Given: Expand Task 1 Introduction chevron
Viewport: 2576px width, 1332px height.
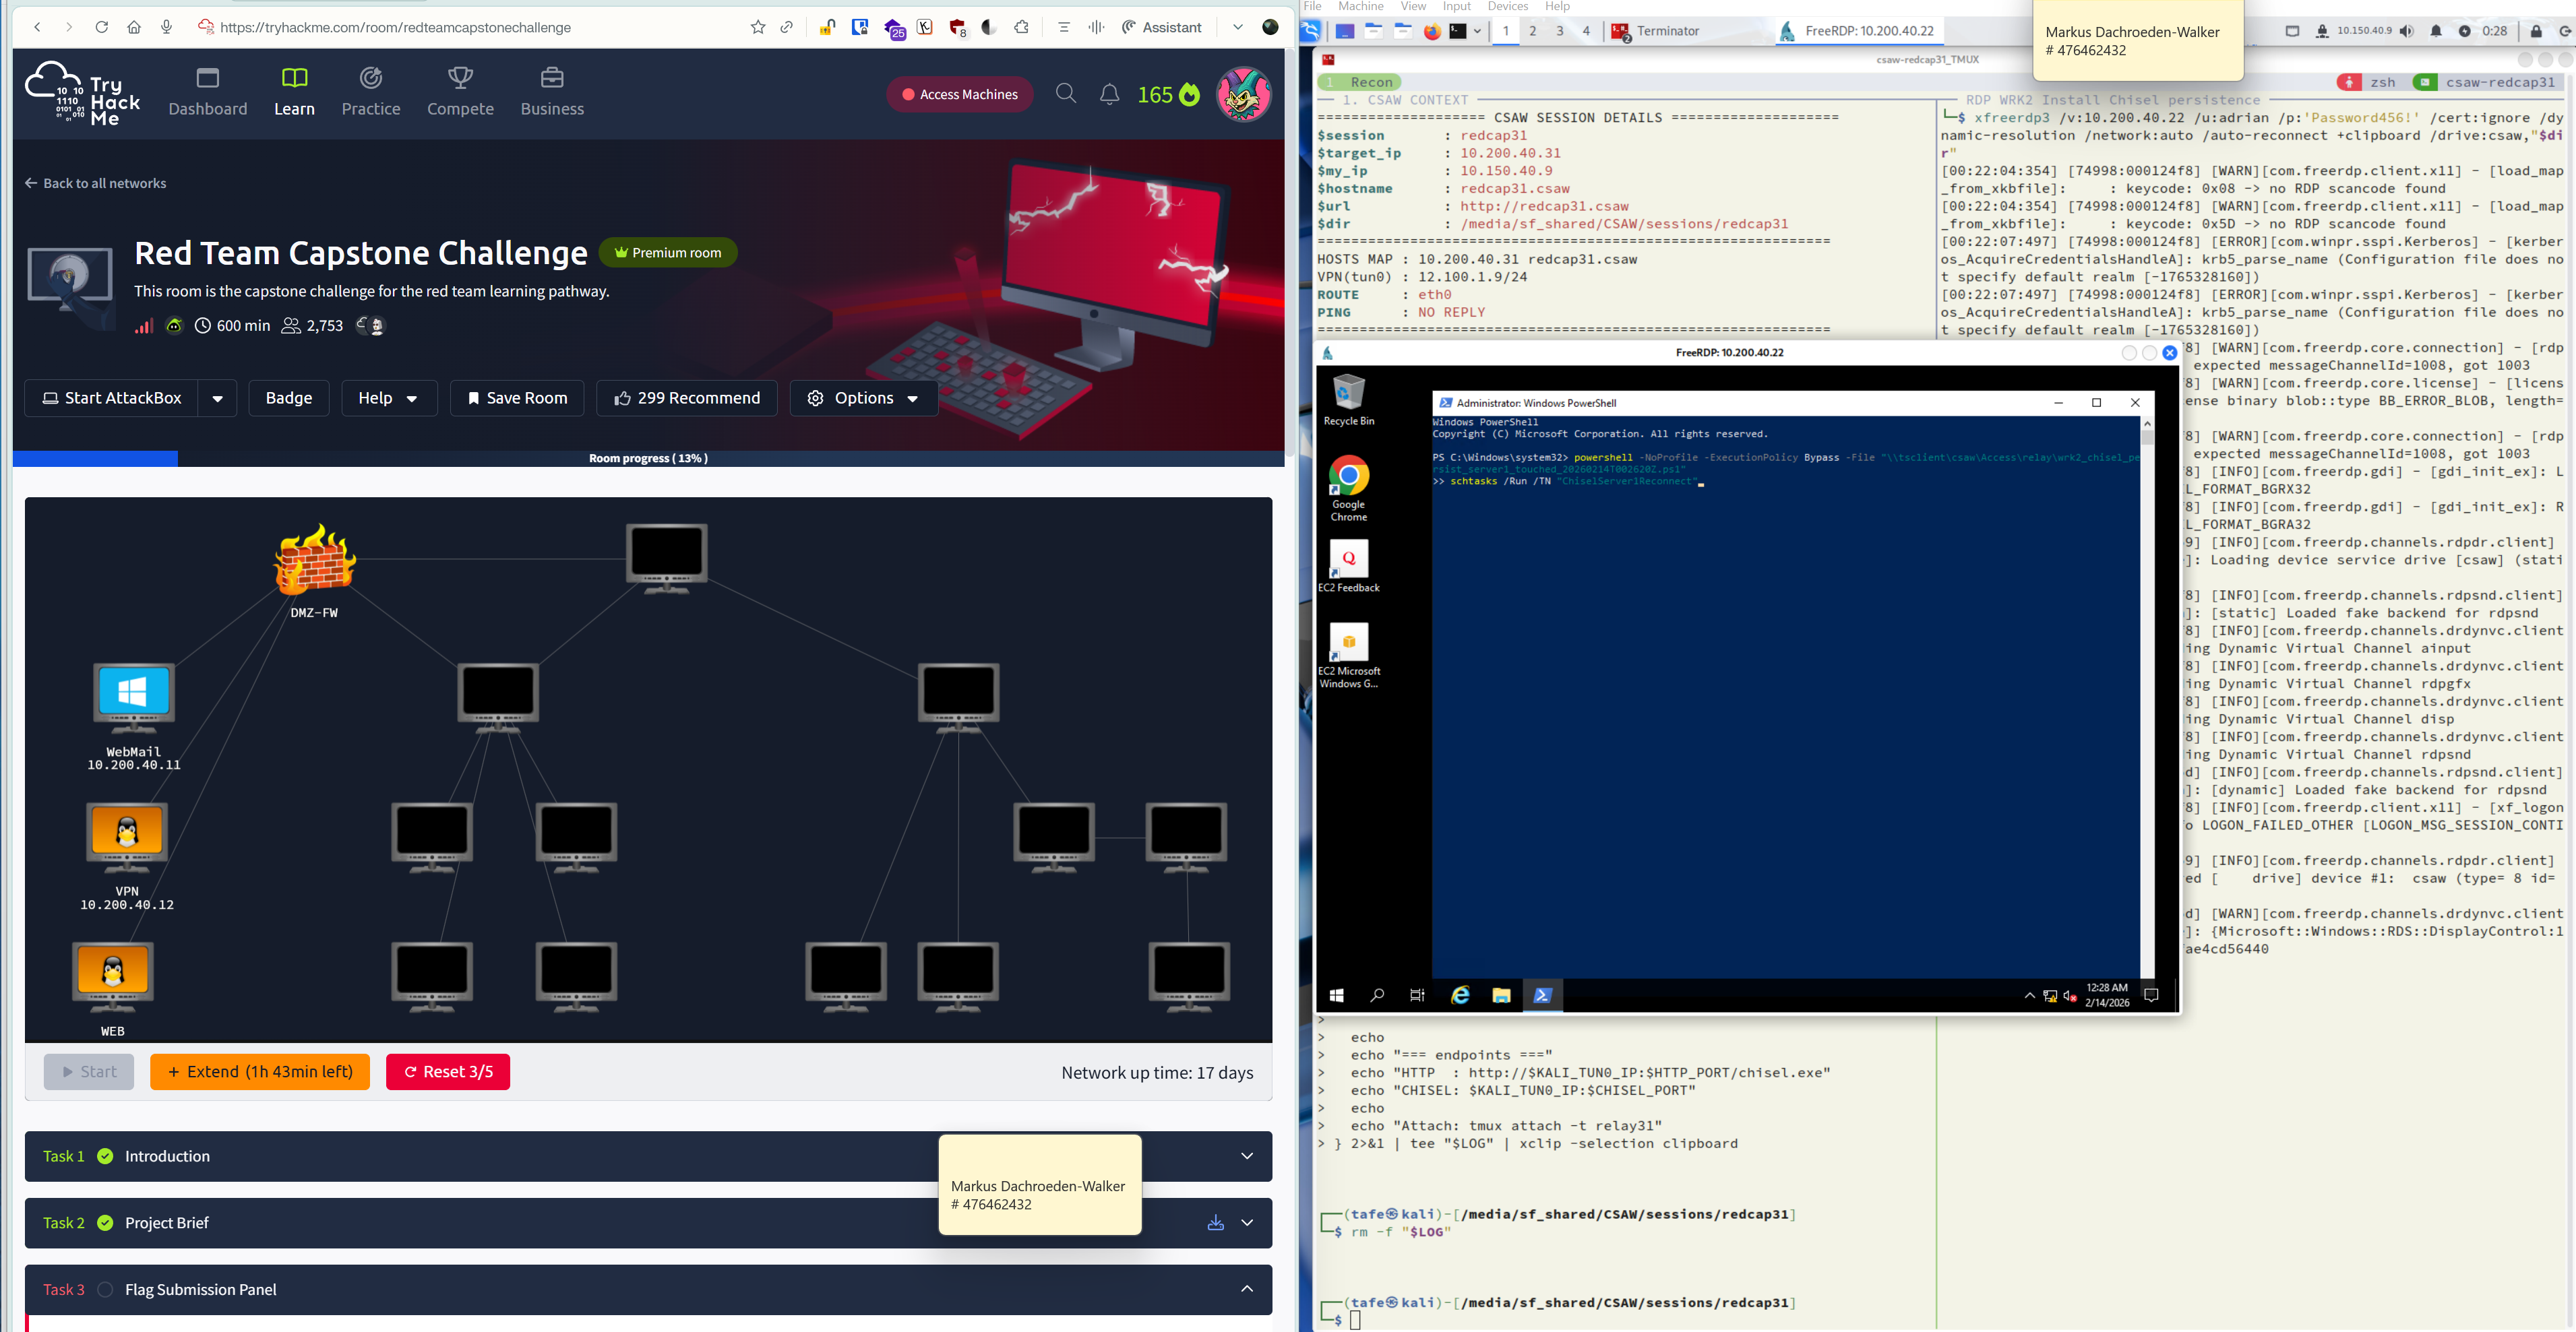Looking at the screenshot, I should pos(1246,1156).
